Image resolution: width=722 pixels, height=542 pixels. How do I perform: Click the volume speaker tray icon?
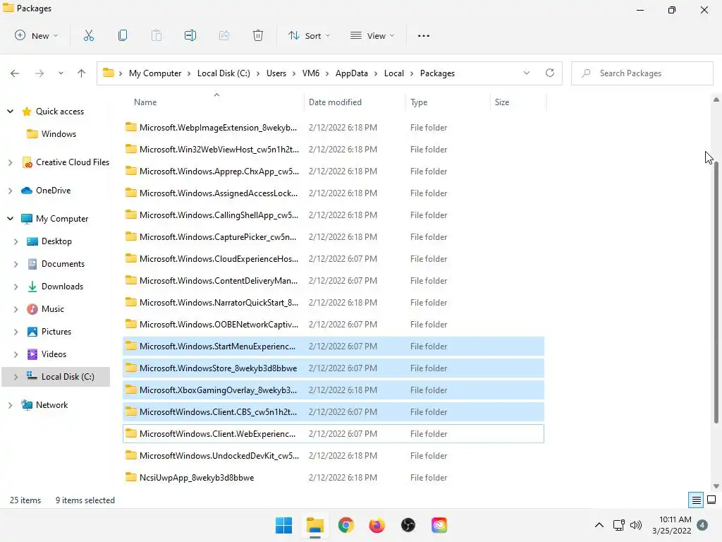point(636,525)
